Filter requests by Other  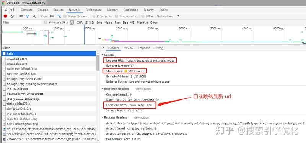click(x=154, y=23)
